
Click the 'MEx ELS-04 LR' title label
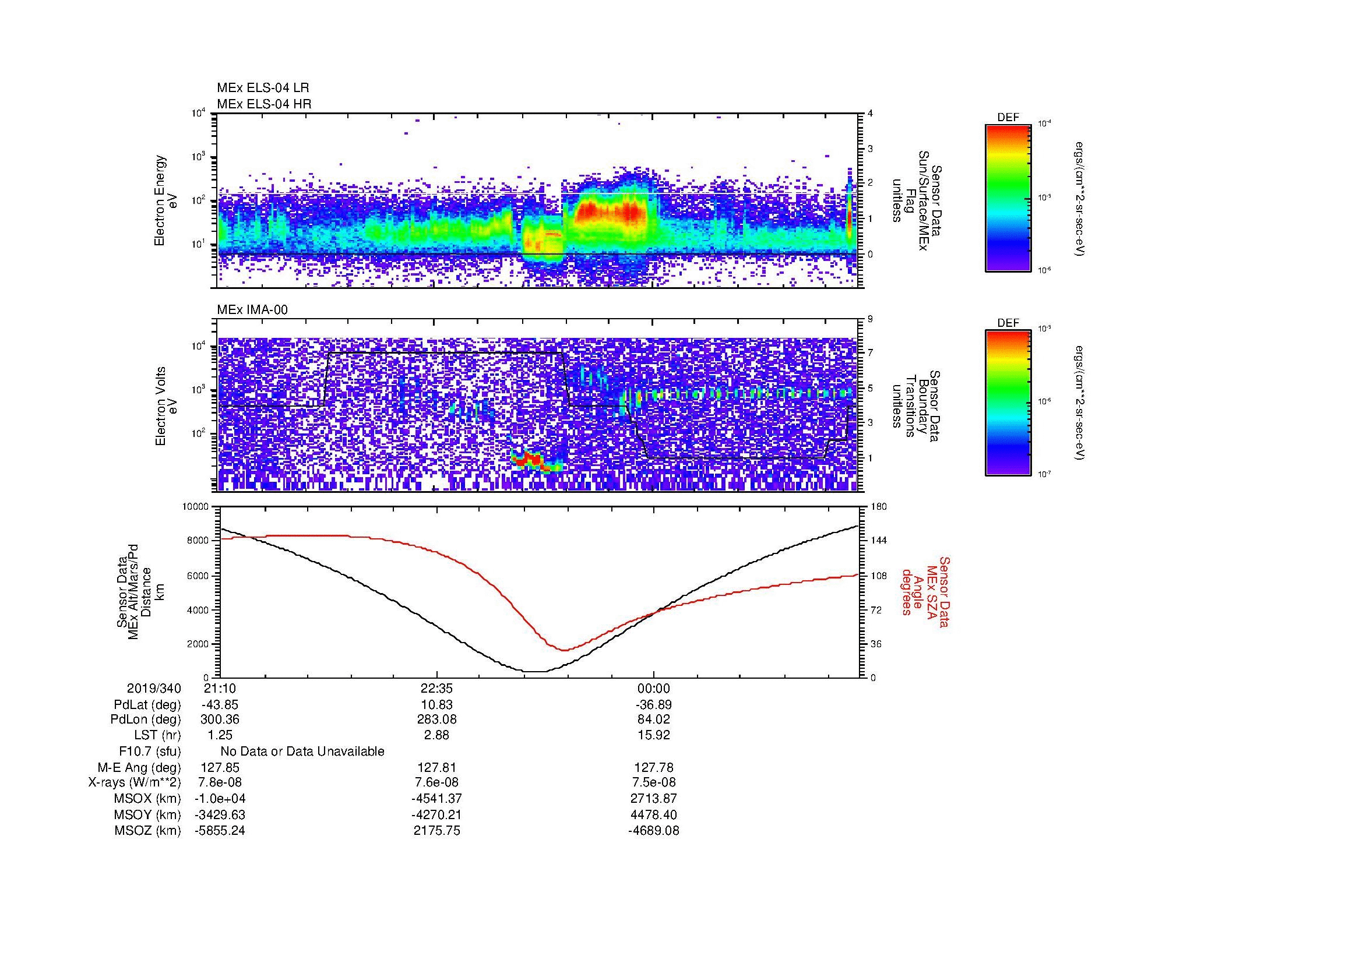(262, 88)
